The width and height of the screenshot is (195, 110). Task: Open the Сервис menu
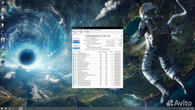(81, 30)
